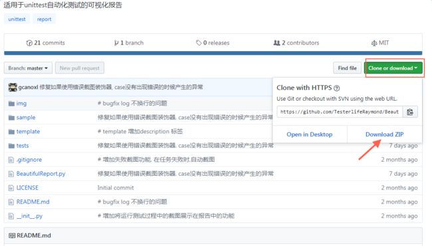The width and height of the screenshot is (432, 246).
Task: Open the tests folder commit message
Action: pos(185,145)
